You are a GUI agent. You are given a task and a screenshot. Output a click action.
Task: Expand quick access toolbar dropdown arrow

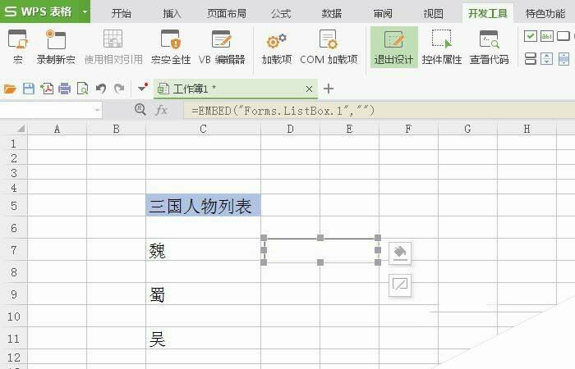click(x=142, y=88)
